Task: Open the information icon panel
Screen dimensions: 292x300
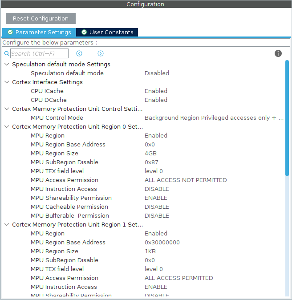Action: (x=278, y=53)
